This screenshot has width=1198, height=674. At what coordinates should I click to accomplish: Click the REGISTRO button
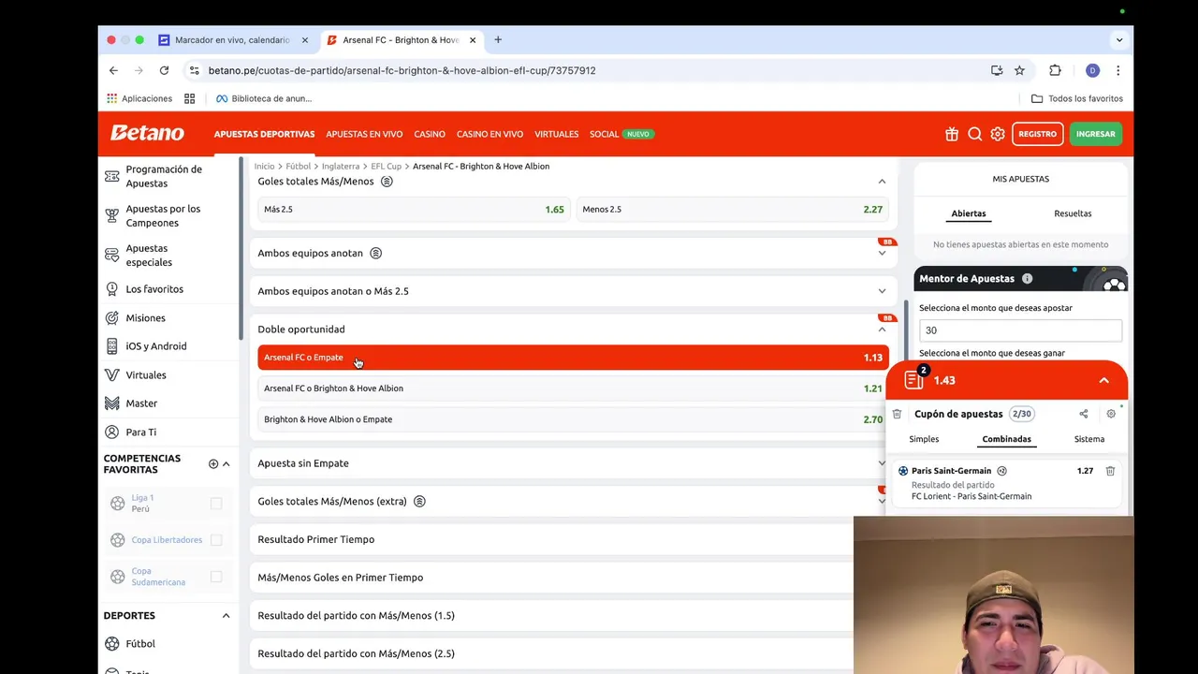click(1037, 134)
